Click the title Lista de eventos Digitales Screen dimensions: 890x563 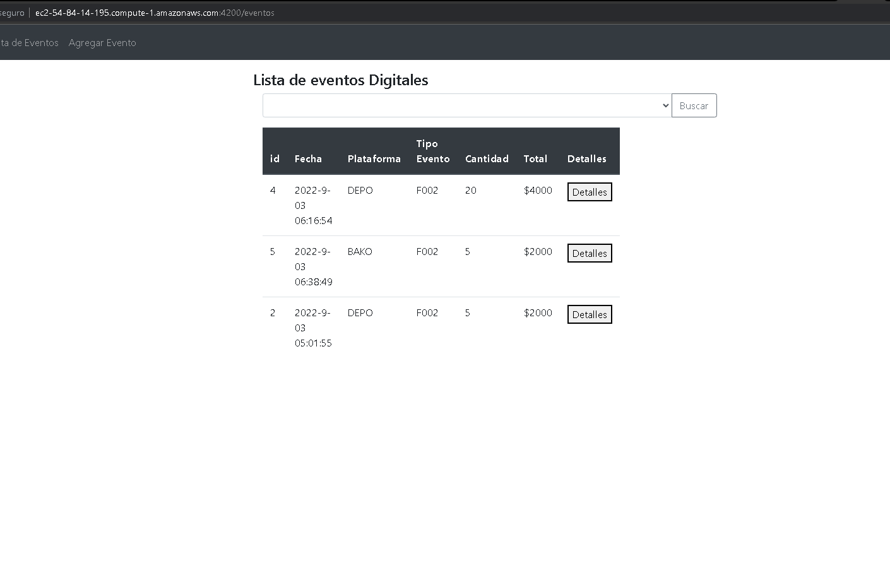point(341,80)
